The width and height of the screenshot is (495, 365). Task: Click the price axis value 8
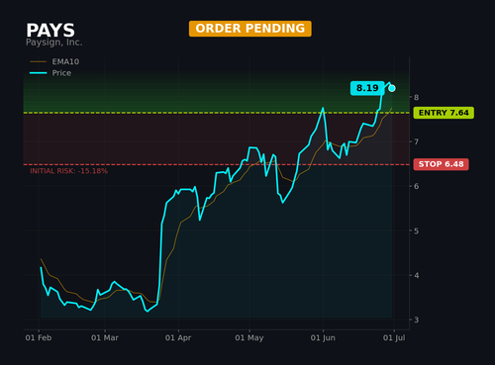(x=416, y=97)
